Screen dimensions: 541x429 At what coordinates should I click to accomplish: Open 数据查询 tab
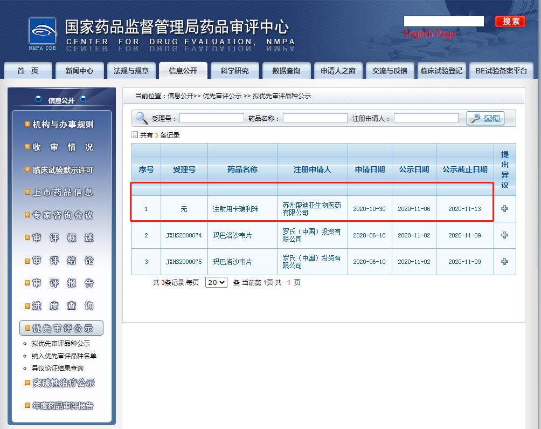pyautogui.click(x=286, y=71)
